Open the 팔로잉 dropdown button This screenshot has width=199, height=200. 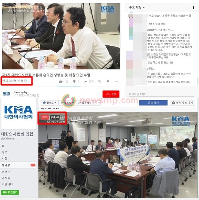pyautogui.click(x=67, y=103)
